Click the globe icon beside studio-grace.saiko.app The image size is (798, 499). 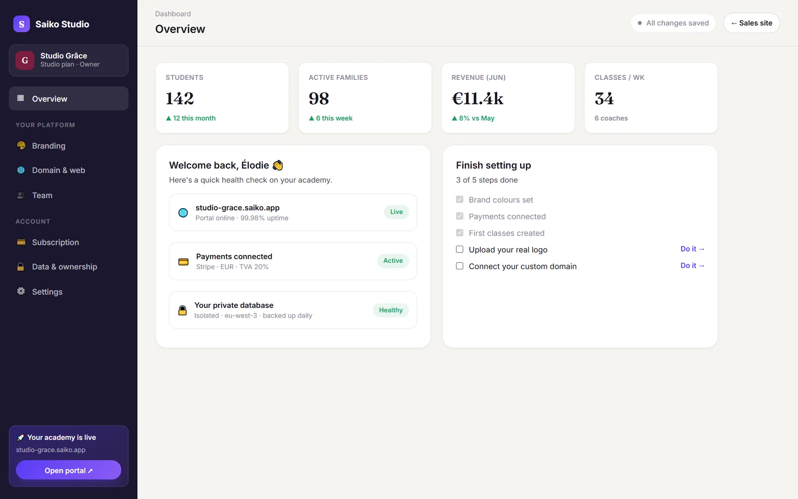tap(183, 213)
